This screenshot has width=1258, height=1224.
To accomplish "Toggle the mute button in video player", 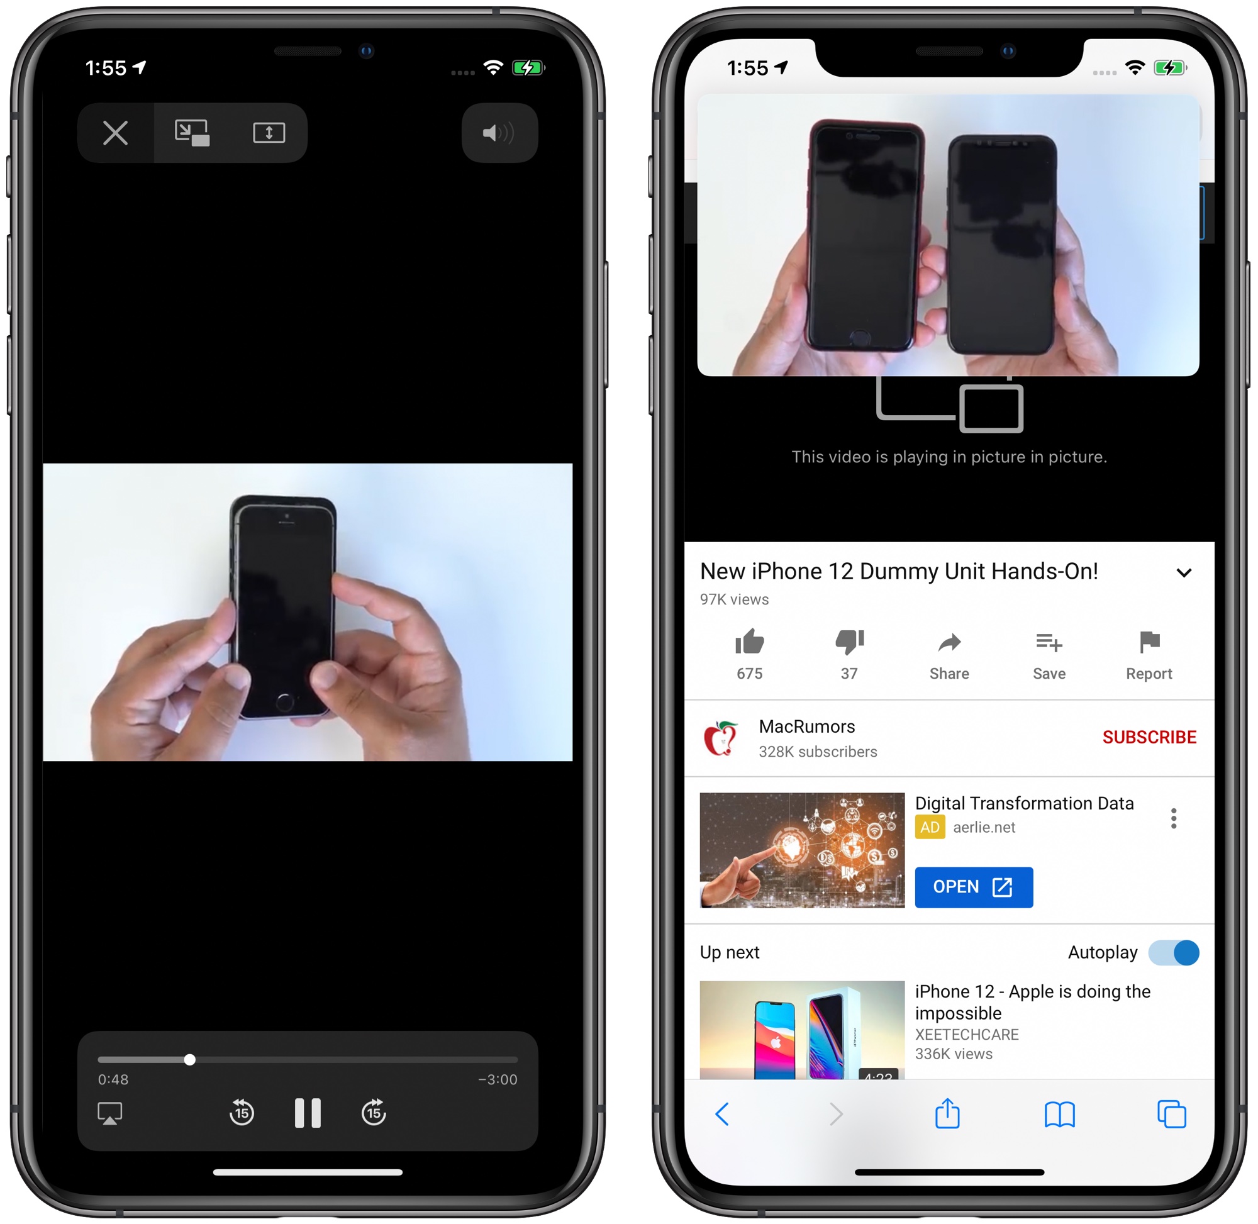I will (506, 131).
